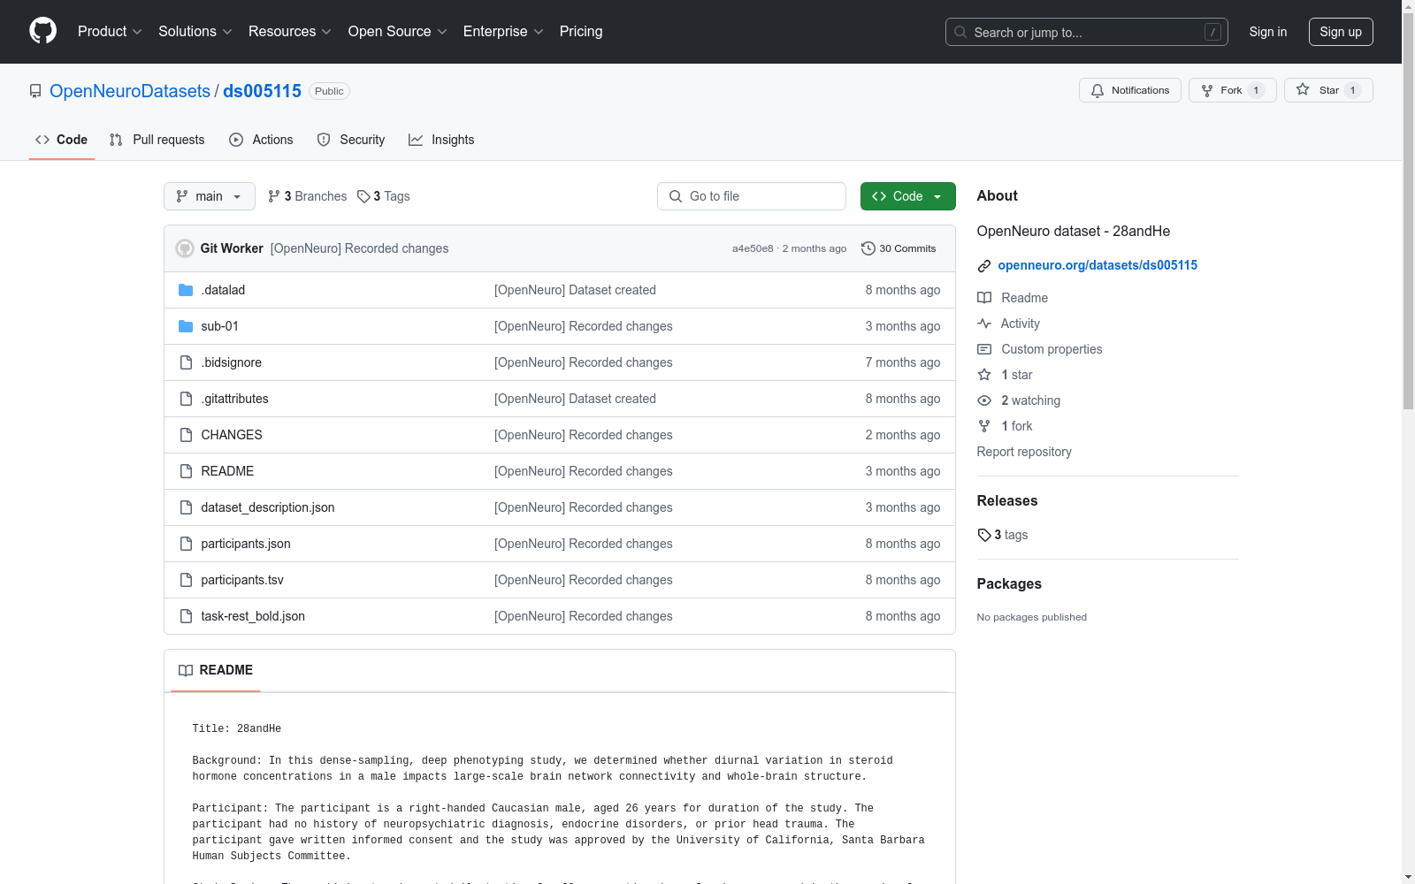Open the green Code dropdown button

[907, 196]
